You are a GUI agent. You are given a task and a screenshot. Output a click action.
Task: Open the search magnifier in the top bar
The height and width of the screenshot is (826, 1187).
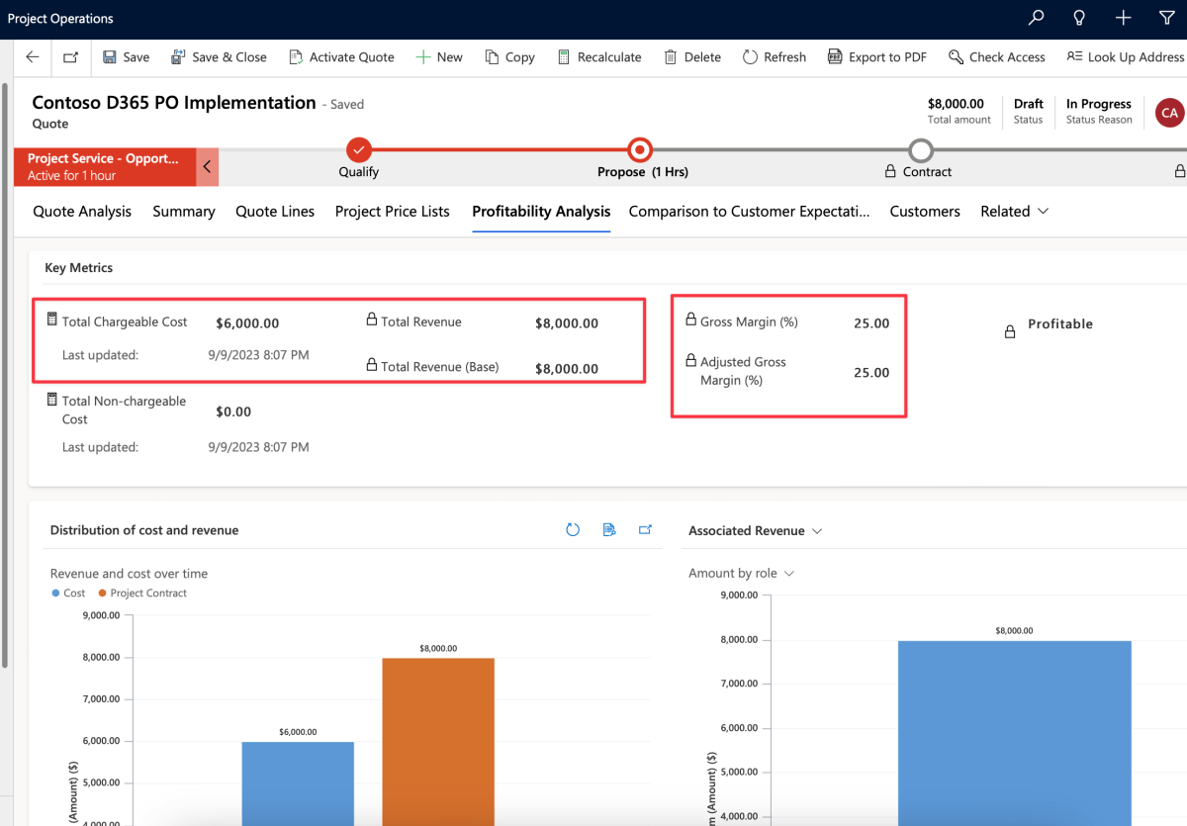pos(1036,17)
